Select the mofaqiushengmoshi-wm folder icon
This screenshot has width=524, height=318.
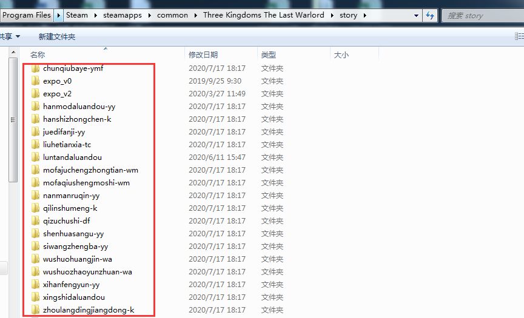(x=35, y=182)
